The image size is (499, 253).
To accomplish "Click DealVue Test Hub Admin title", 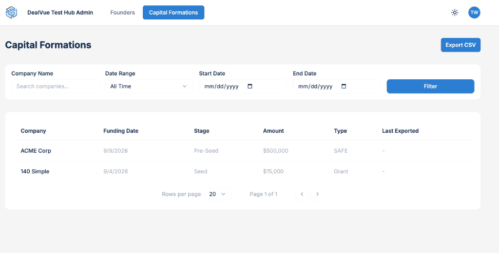I will point(60,13).
